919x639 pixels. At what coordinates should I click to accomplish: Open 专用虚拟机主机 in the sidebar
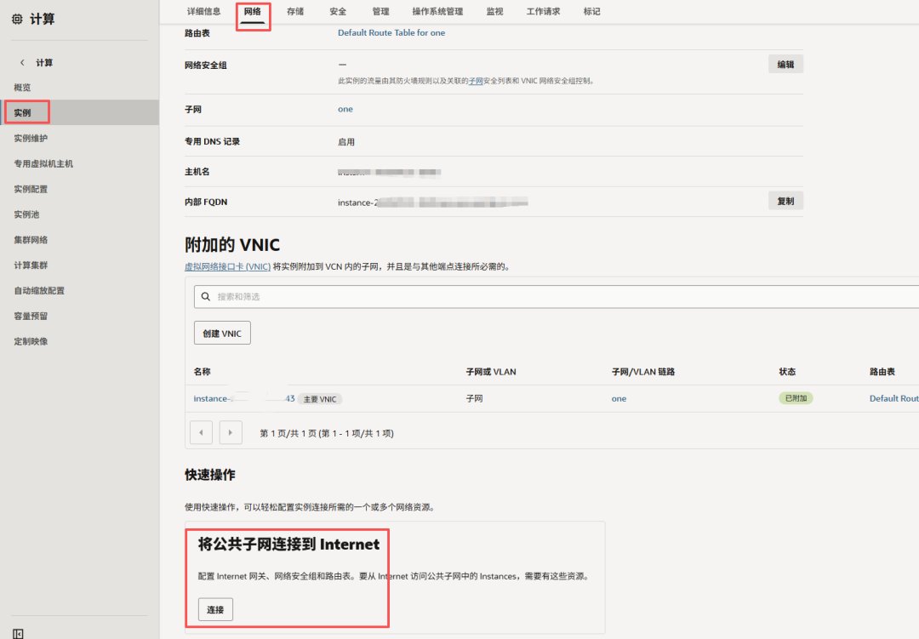(x=43, y=163)
